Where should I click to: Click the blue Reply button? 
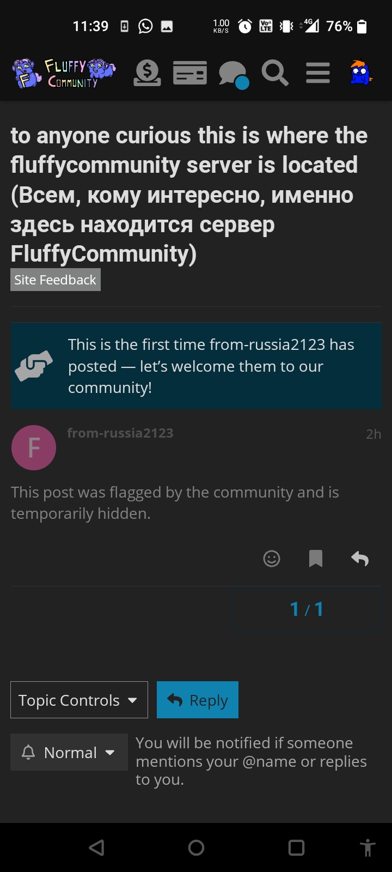pyautogui.click(x=198, y=700)
